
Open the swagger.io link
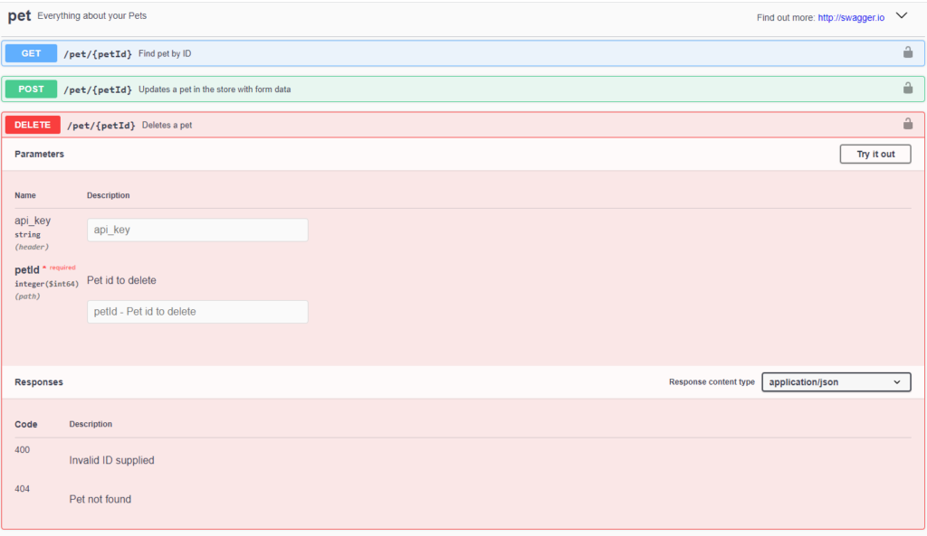[851, 17]
